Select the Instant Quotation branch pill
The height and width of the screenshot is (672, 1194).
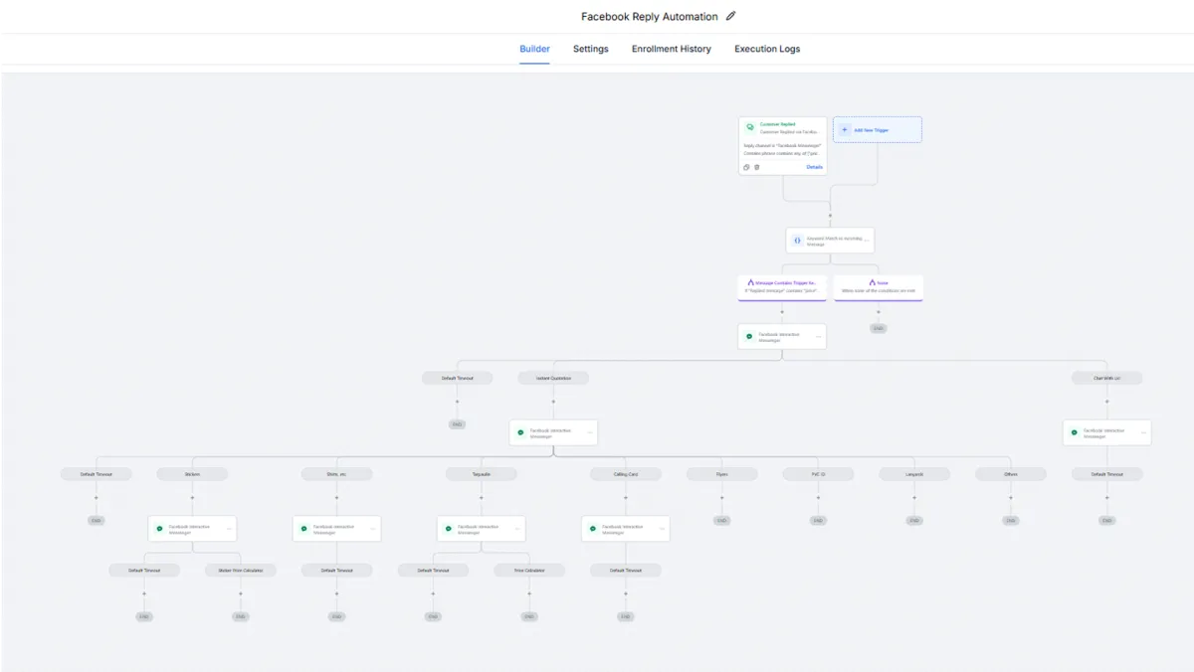coord(553,379)
